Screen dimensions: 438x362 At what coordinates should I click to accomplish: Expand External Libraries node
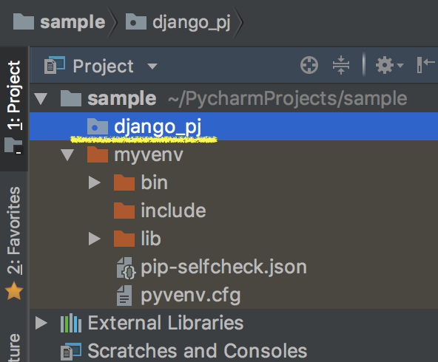[x=41, y=323]
